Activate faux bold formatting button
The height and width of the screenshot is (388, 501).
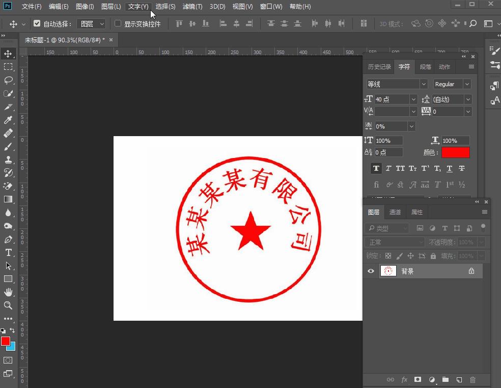click(x=376, y=168)
